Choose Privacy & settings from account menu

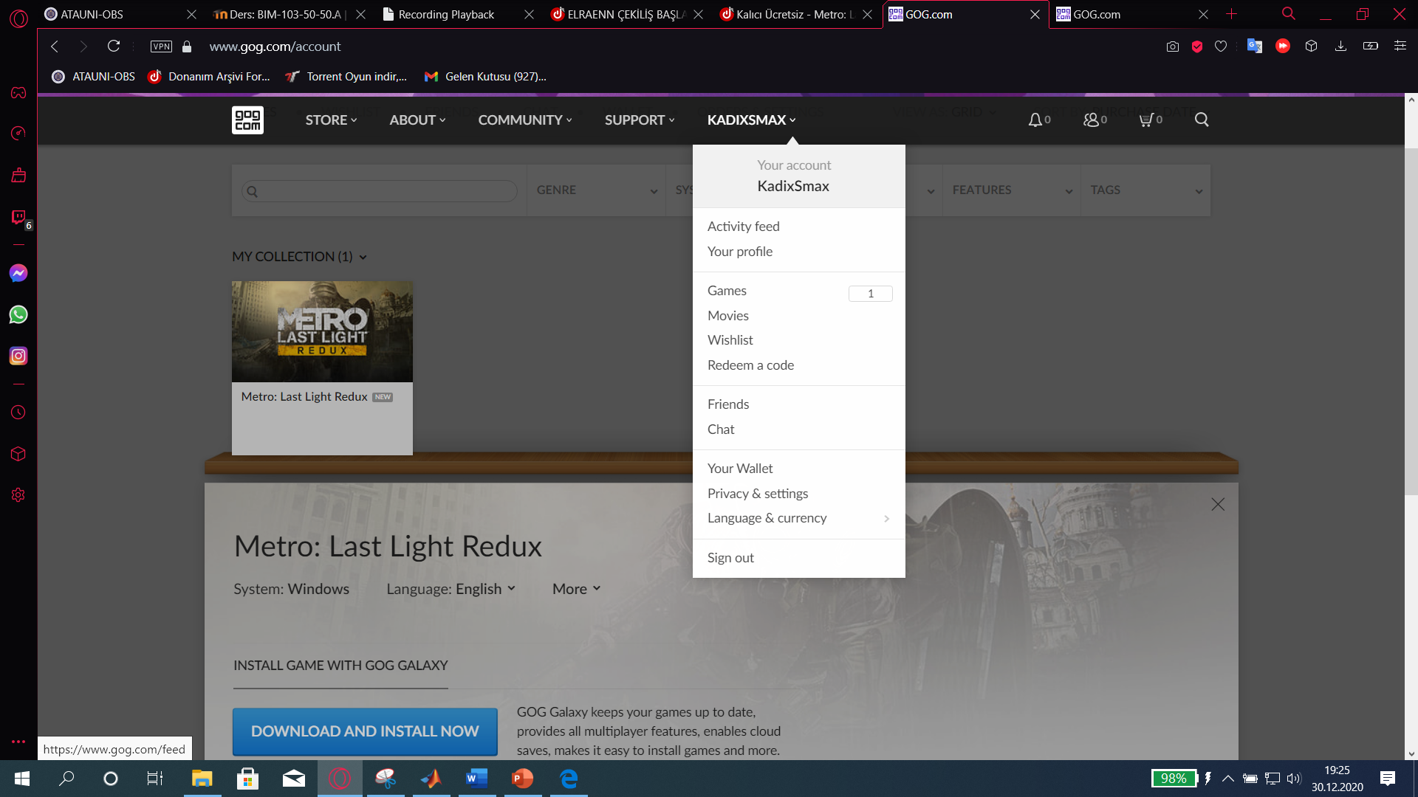(758, 494)
